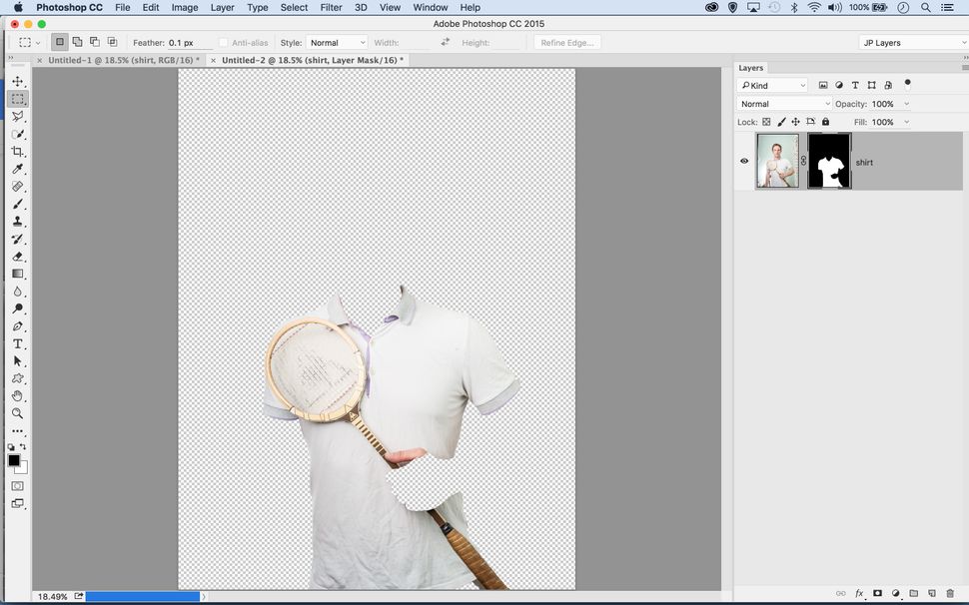The image size is (969, 605).
Task: Select the Clone Stamp tool
Action: click(17, 222)
